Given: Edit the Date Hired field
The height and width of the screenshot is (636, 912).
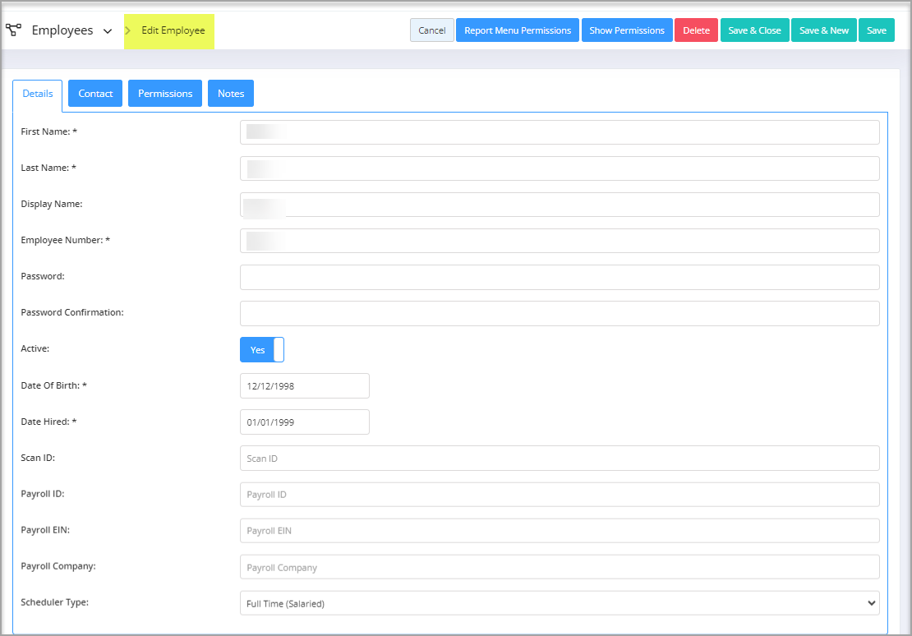Looking at the screenshot, I should click(x=305, y=422).
